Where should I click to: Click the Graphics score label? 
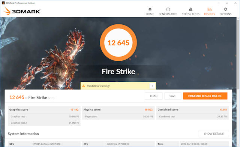tap(19, 109)
